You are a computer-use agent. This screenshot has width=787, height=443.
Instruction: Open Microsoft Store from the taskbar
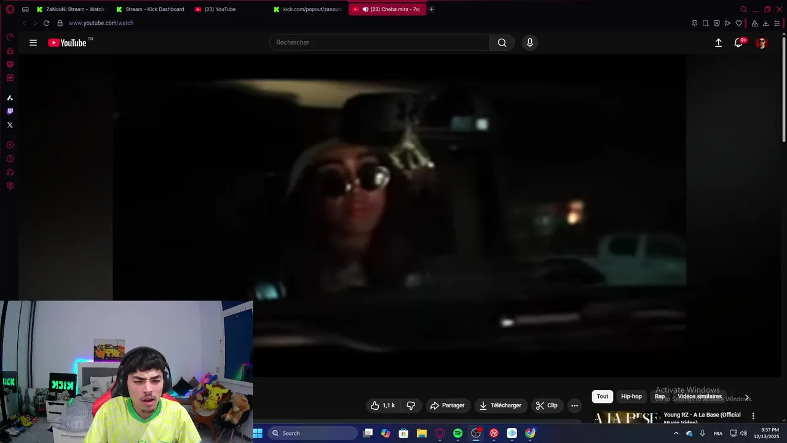404,433
